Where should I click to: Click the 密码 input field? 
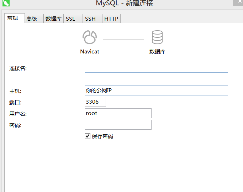(x=118, y=125)
